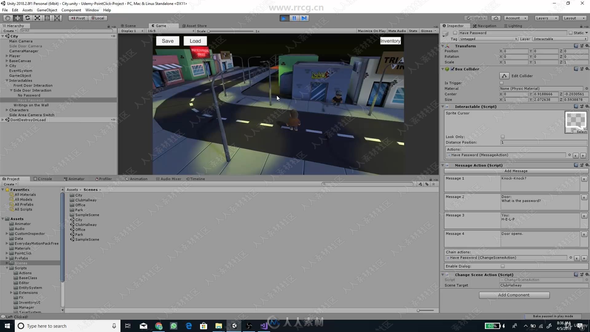Expand the Characters tree item in Hierarchy
590x332 pixels.
pyautogui.click(x=7, y=110)
